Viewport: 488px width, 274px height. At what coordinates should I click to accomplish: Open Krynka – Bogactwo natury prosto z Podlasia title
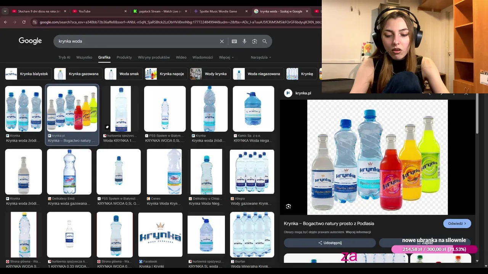[x=329, y=223]
